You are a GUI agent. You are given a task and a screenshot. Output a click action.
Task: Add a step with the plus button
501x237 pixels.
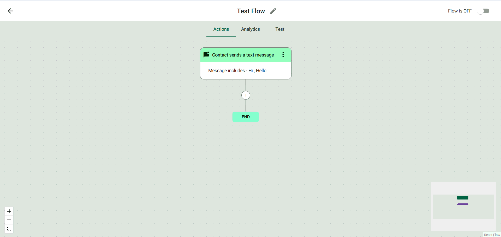246,95
